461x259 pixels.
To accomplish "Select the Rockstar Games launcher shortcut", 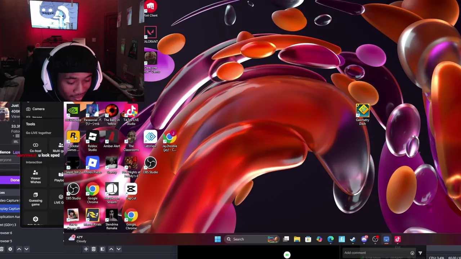I will pos(73,141).
